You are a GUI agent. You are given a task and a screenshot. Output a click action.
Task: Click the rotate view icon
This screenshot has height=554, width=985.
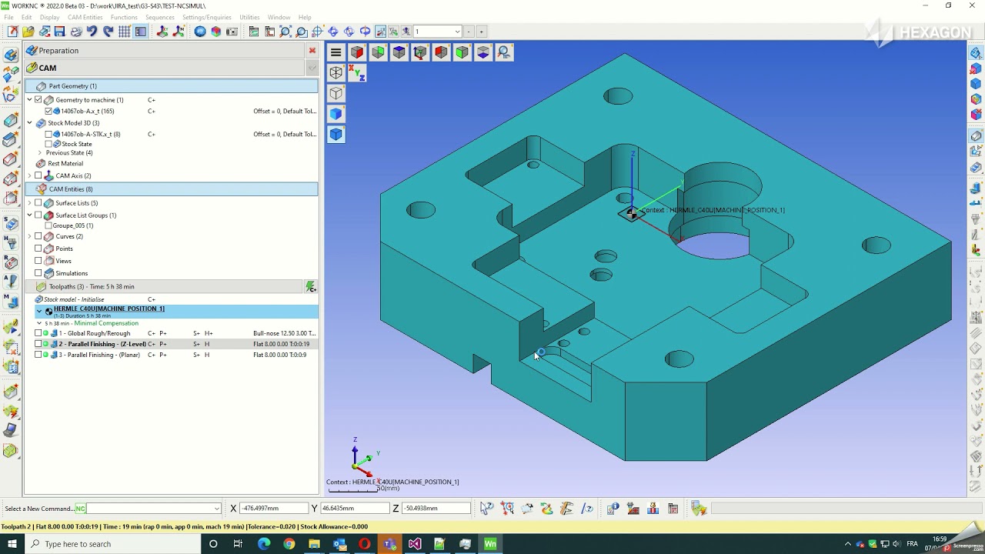click(x=366, y=32)
